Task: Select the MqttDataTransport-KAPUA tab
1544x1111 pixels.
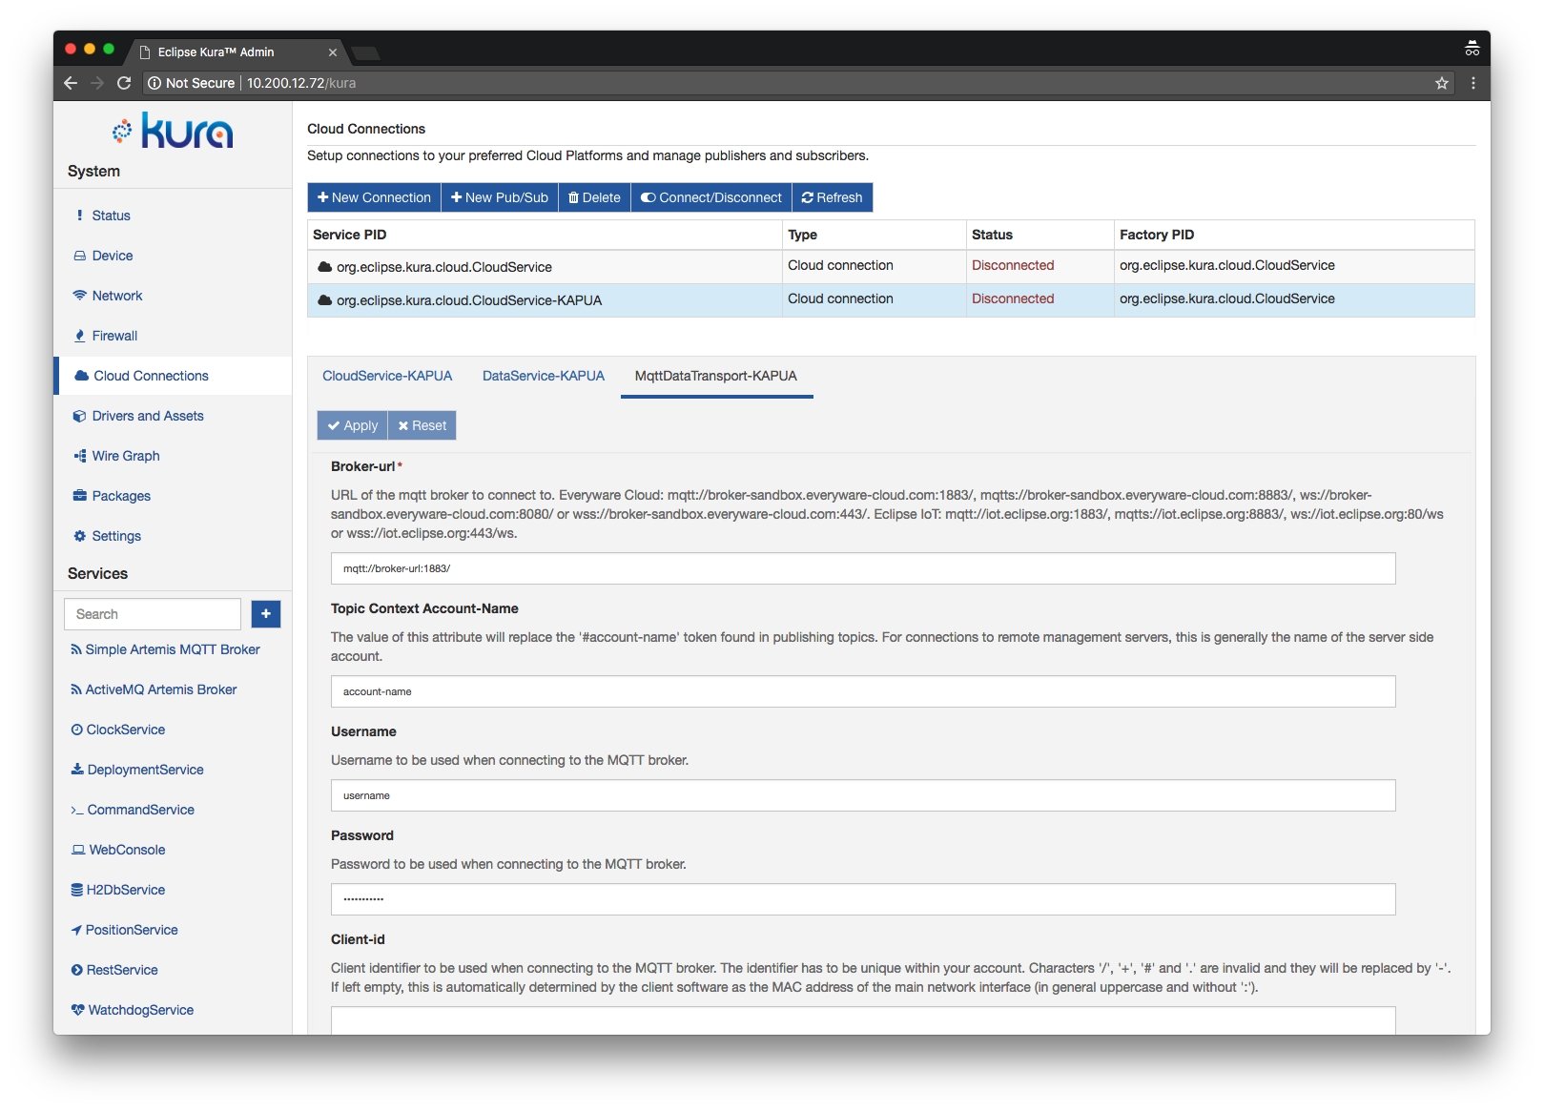Action: 716,376
